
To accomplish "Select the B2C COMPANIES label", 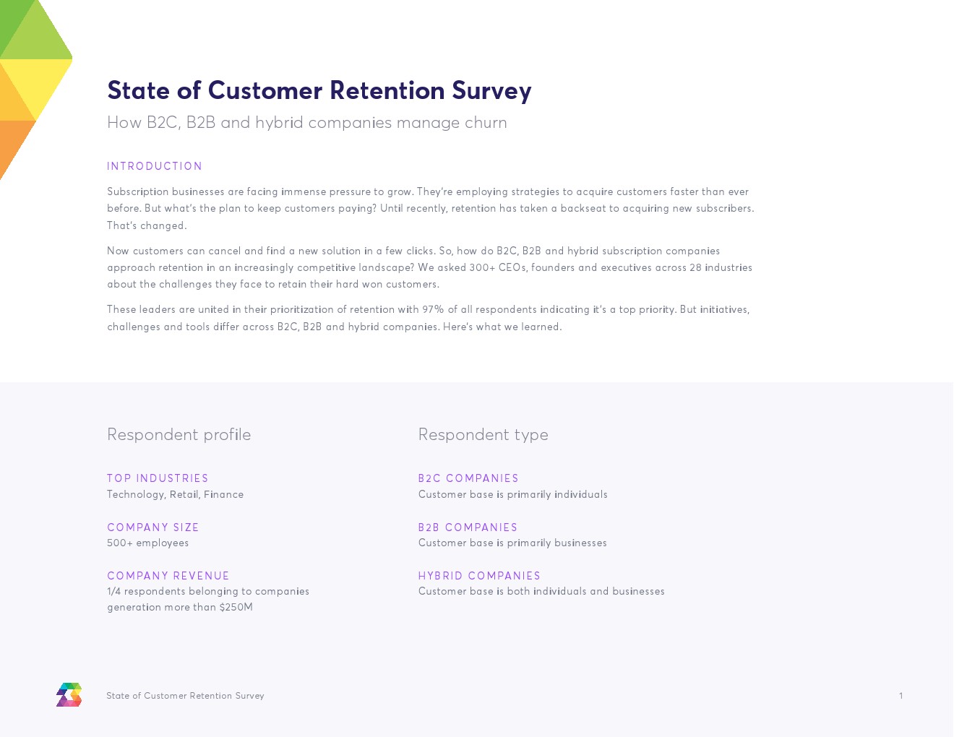I will 468,478.
